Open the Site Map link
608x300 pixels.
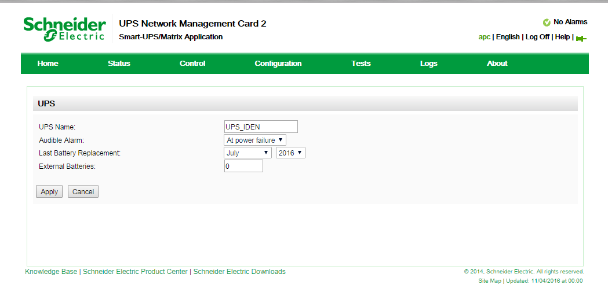click(490, 281)
